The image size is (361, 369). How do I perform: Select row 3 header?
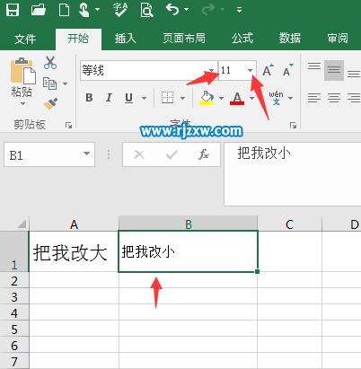click(14, 297)
